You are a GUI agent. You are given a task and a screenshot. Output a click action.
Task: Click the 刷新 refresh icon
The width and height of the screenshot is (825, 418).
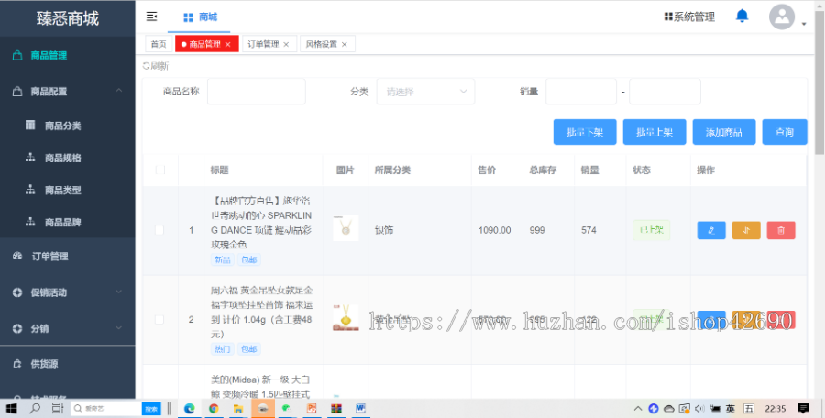[x=146, y=66]
